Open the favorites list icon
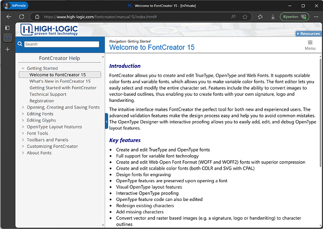Screen dimensions: 323x229 pyautogui.click(x=260, y=17)
